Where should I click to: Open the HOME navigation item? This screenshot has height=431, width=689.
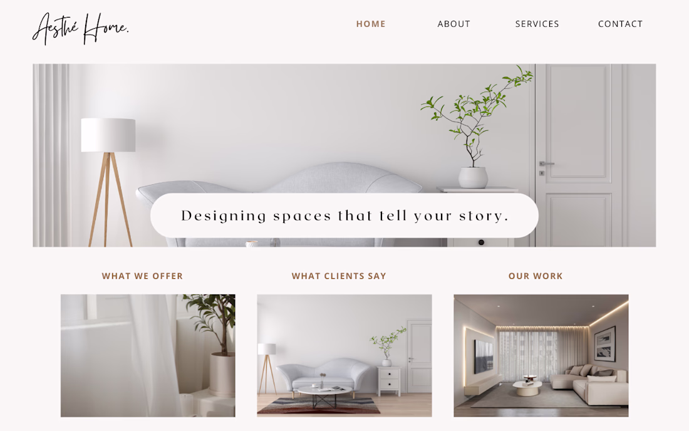click(x=371, y=24)
